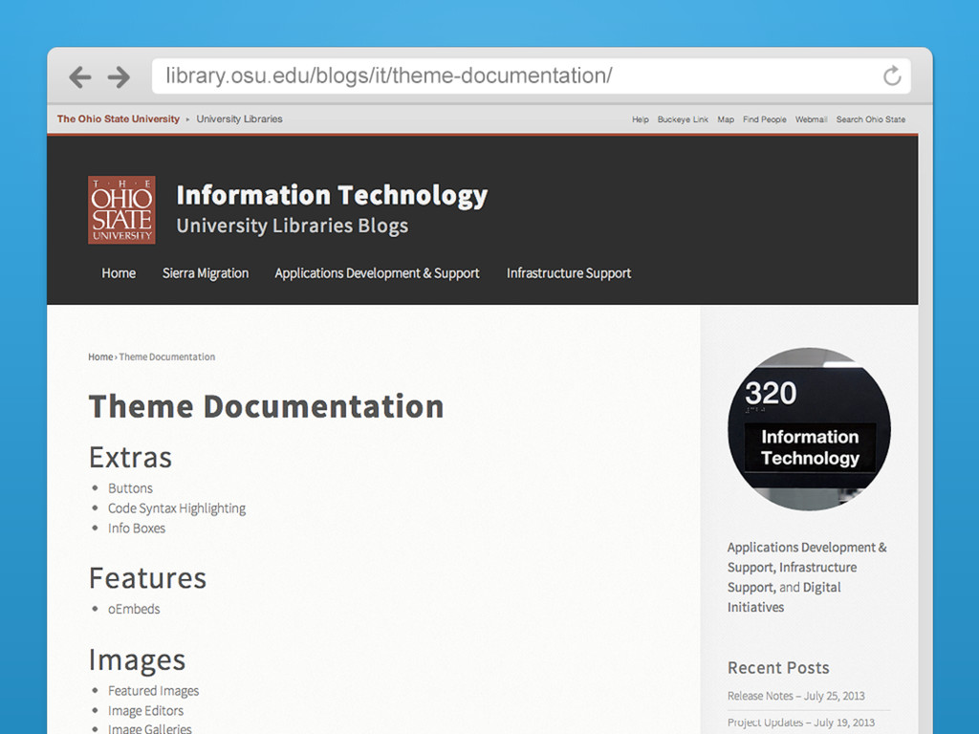Click the Information Technology site title

pyautogui.click(x=332, y=195)
